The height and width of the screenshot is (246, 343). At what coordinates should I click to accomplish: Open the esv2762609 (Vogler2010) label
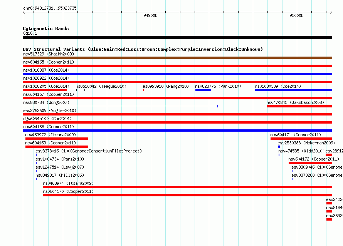50,110
